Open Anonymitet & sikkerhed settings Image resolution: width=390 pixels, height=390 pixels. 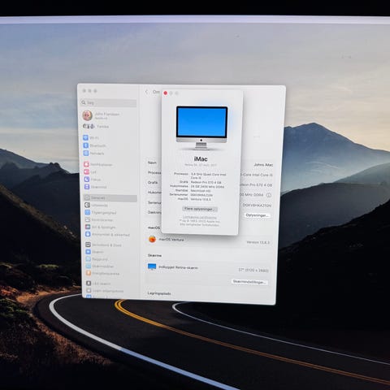coord(107,235)
